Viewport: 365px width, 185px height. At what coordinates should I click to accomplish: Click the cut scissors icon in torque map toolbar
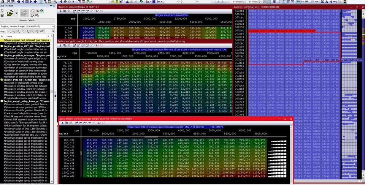(x=60, y=11)
